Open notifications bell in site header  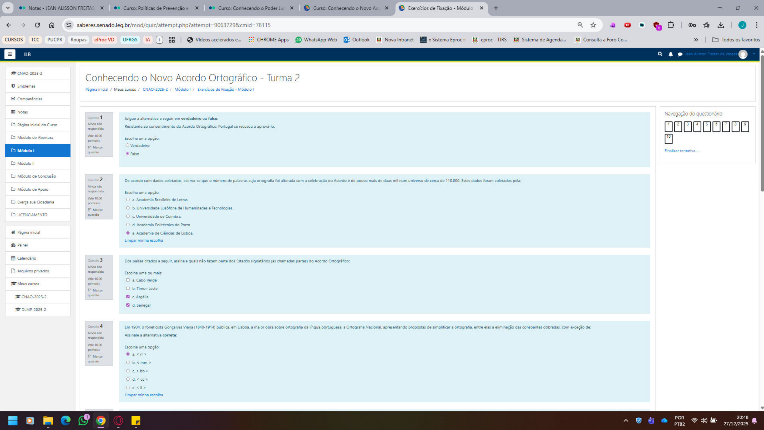point(670,54)
